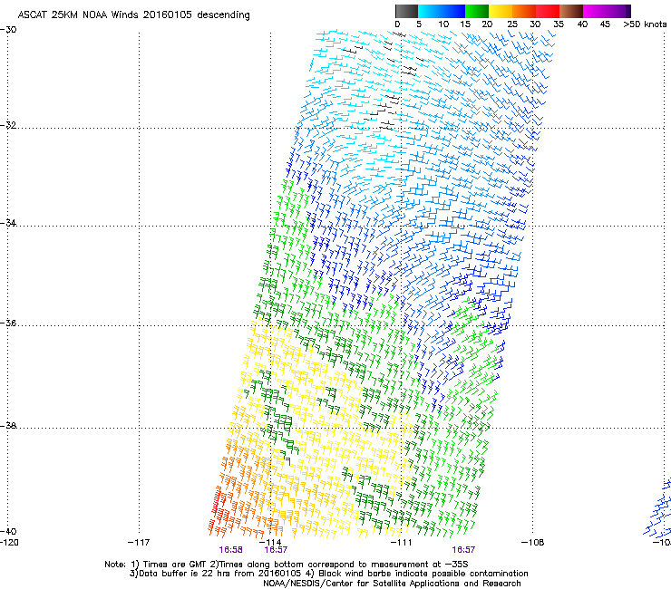Click the longitude label '-111'
671x589 pixels.
[402, 543]
